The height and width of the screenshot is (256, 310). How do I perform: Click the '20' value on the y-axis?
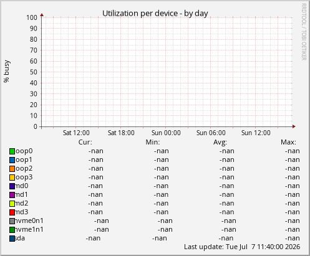coord(34,105)
